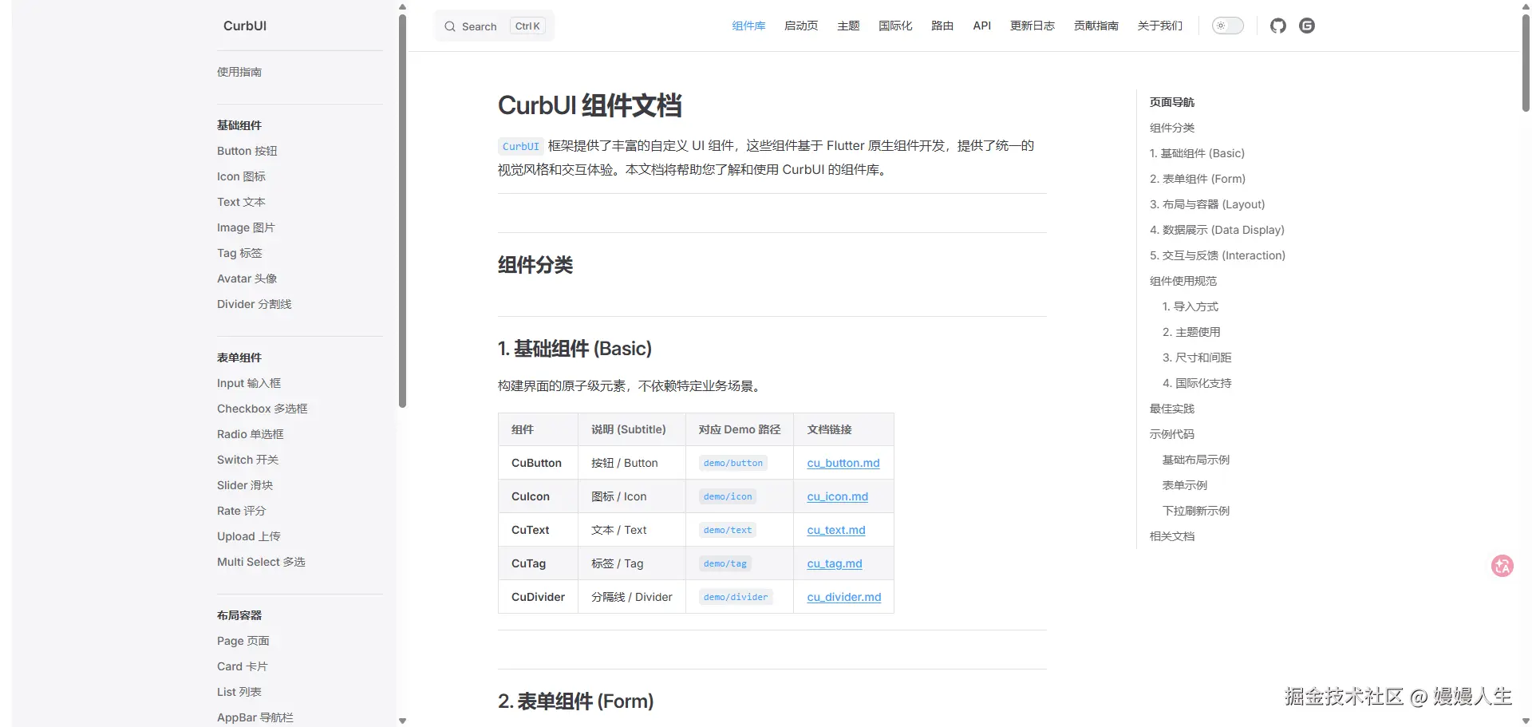Image resolution: width=1532 pixels, height=727 pixels.
Task: Click the CuDivider table cell
Action: pyautogui.click(x=538, y=597)
